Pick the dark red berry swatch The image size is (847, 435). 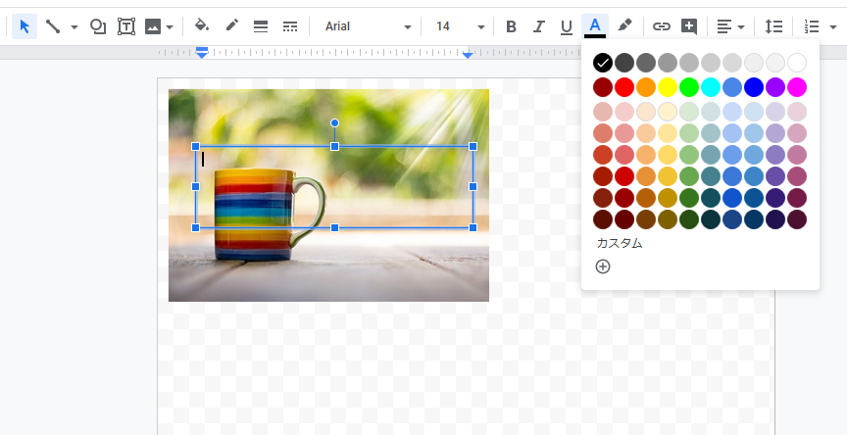(603, 87)
